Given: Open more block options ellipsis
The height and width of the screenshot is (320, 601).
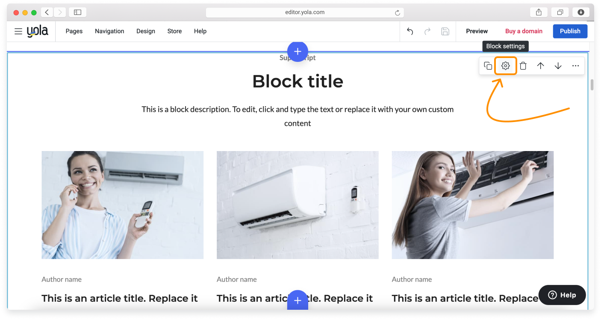Looking at the screenshot, I should click(576, 66).
